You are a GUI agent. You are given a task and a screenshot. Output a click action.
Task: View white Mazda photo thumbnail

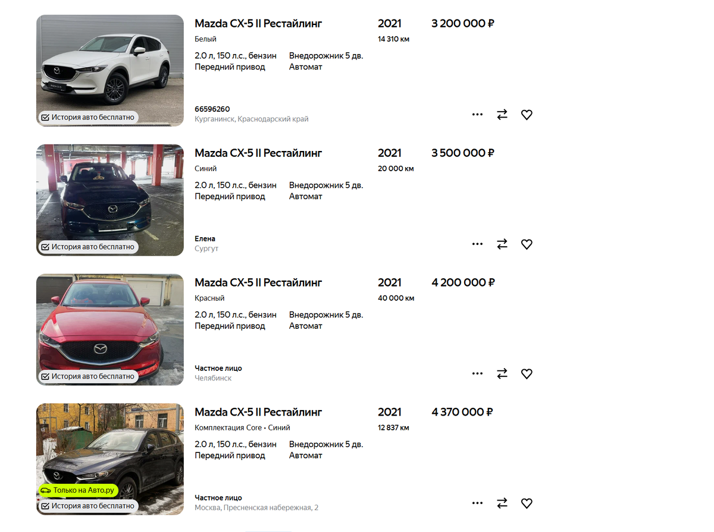tap(110, 70)
